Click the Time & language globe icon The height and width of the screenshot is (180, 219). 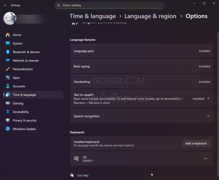click(x=8, y=94)
